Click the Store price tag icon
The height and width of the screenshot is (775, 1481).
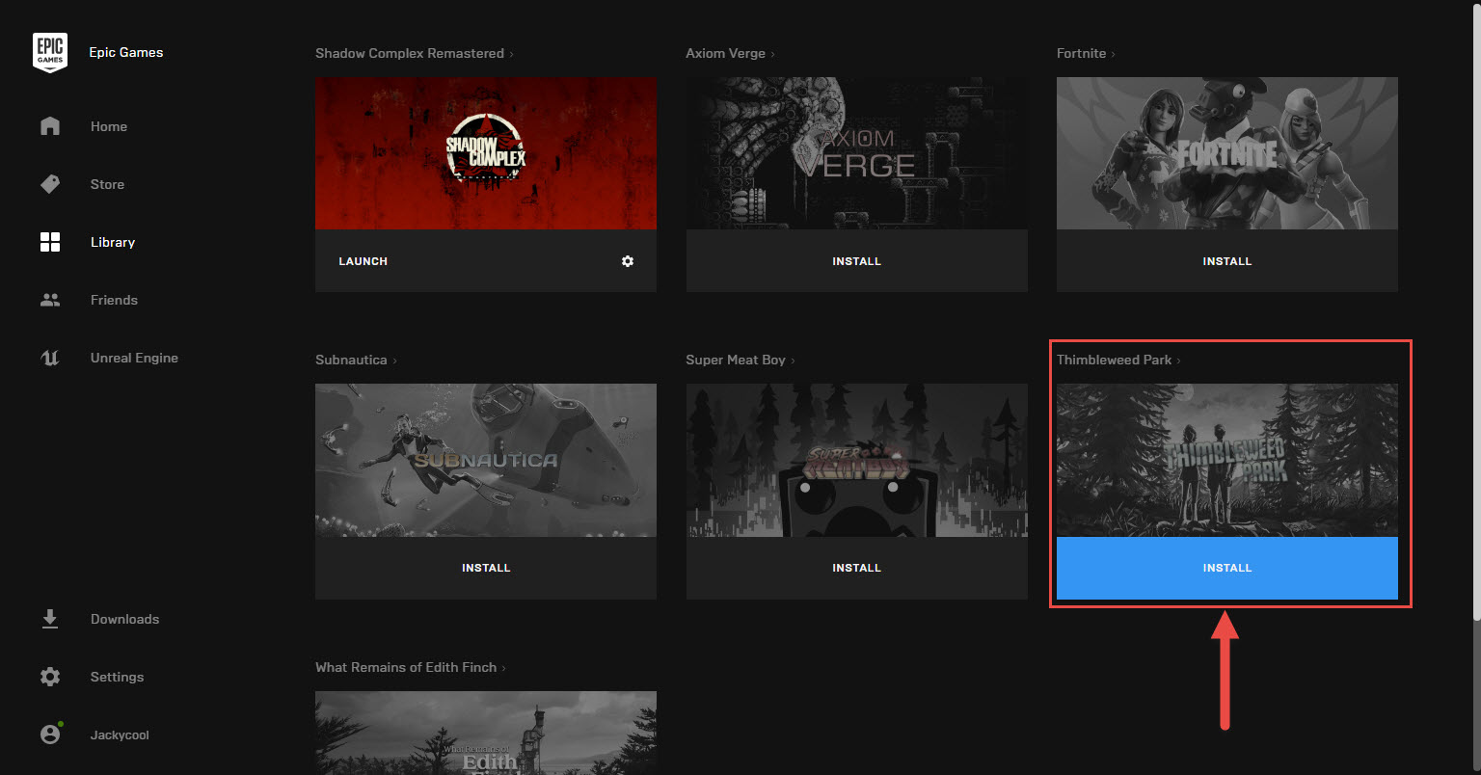(x=50, y=184)
